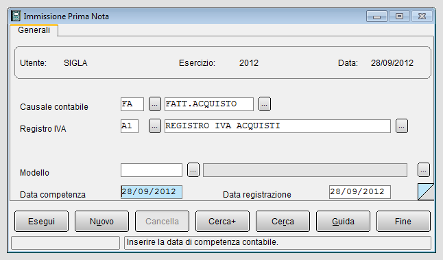Image resolution: width=443 pixels, height=260 pixels.
Task: Click the Immissione Prima Nota title bar icon
Action: click(x=16, y=16)
